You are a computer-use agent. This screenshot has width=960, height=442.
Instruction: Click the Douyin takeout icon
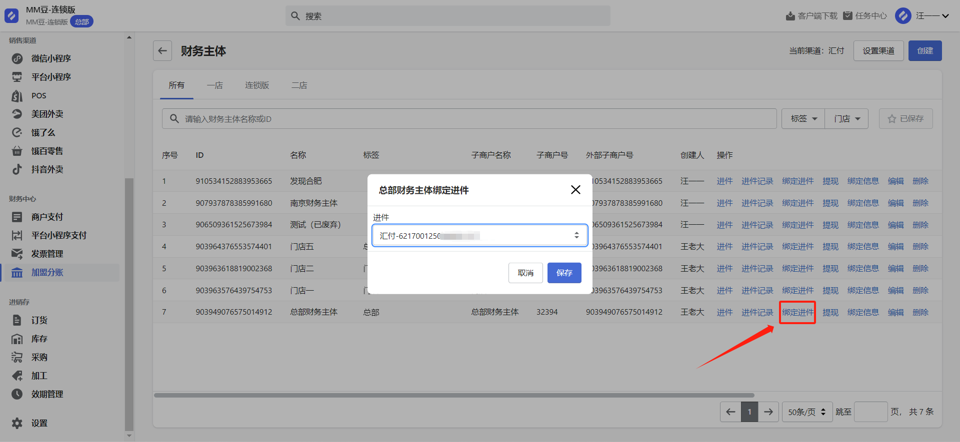17,169
